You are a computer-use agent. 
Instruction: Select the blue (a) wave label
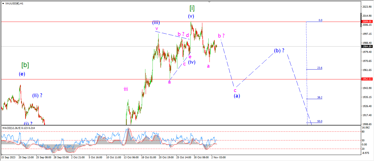(237, 96)
